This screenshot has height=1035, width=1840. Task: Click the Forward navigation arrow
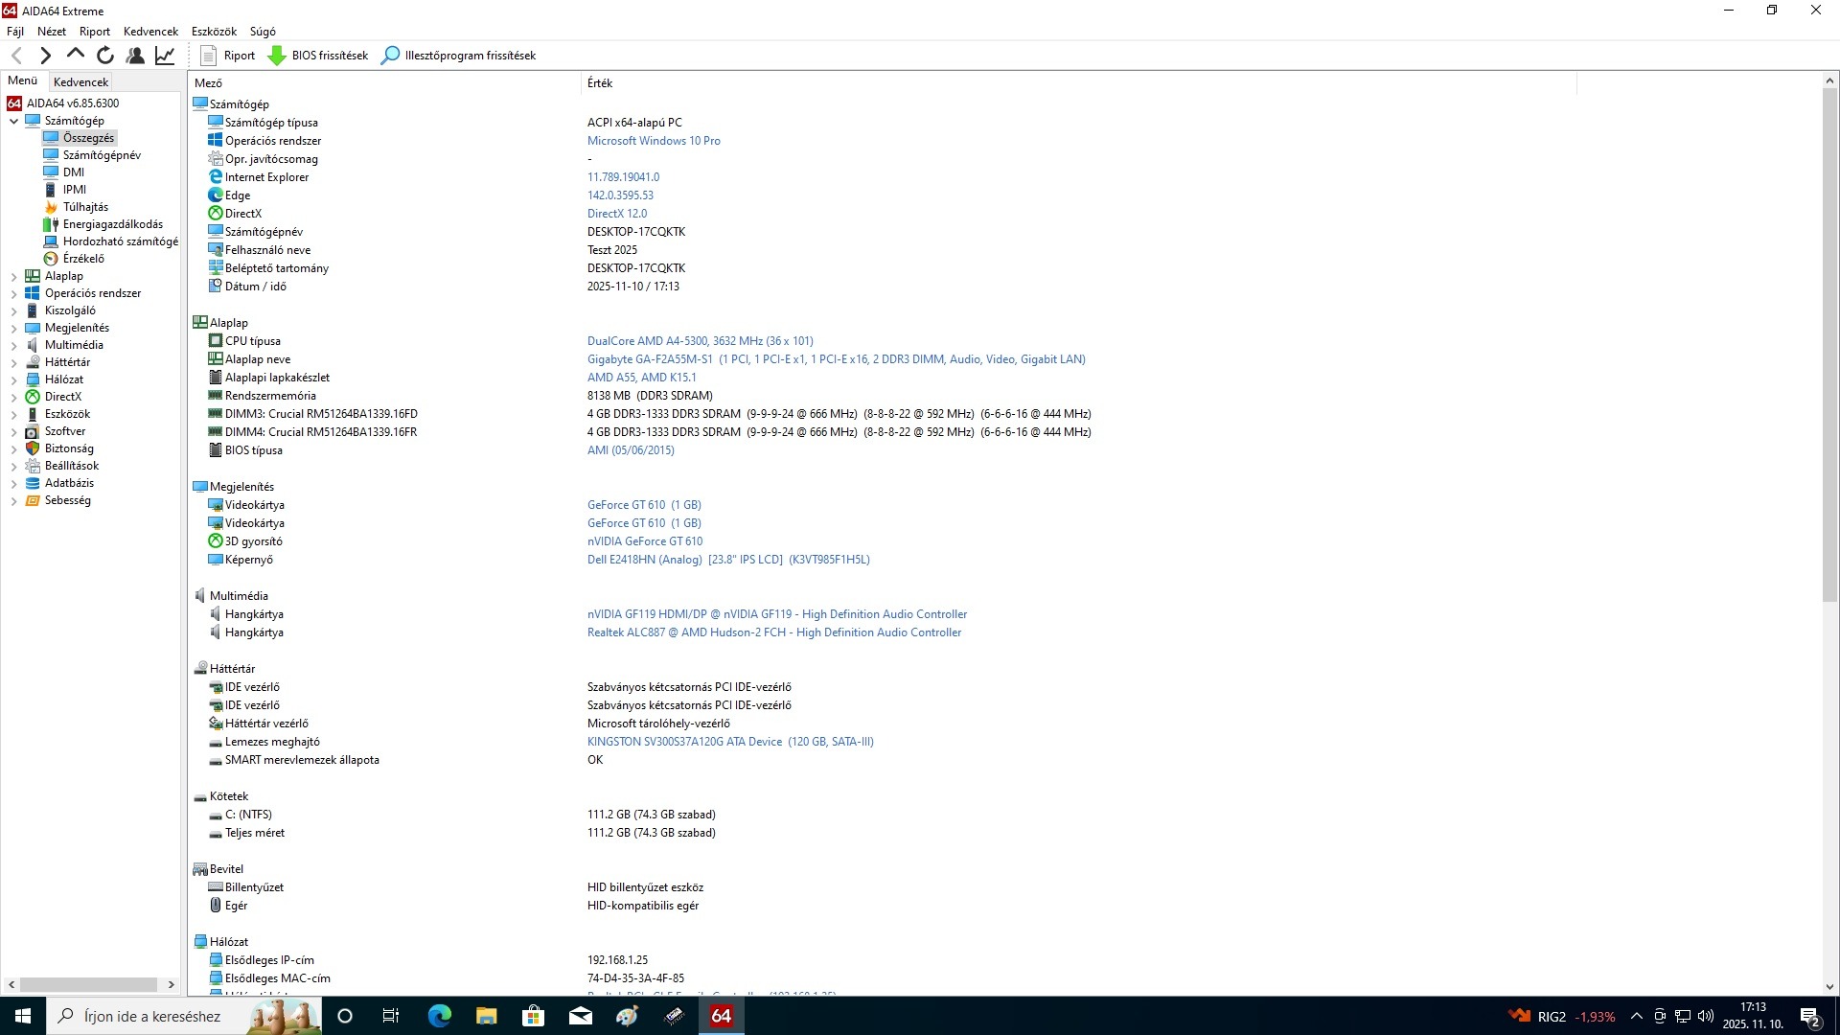pos(45,56)
